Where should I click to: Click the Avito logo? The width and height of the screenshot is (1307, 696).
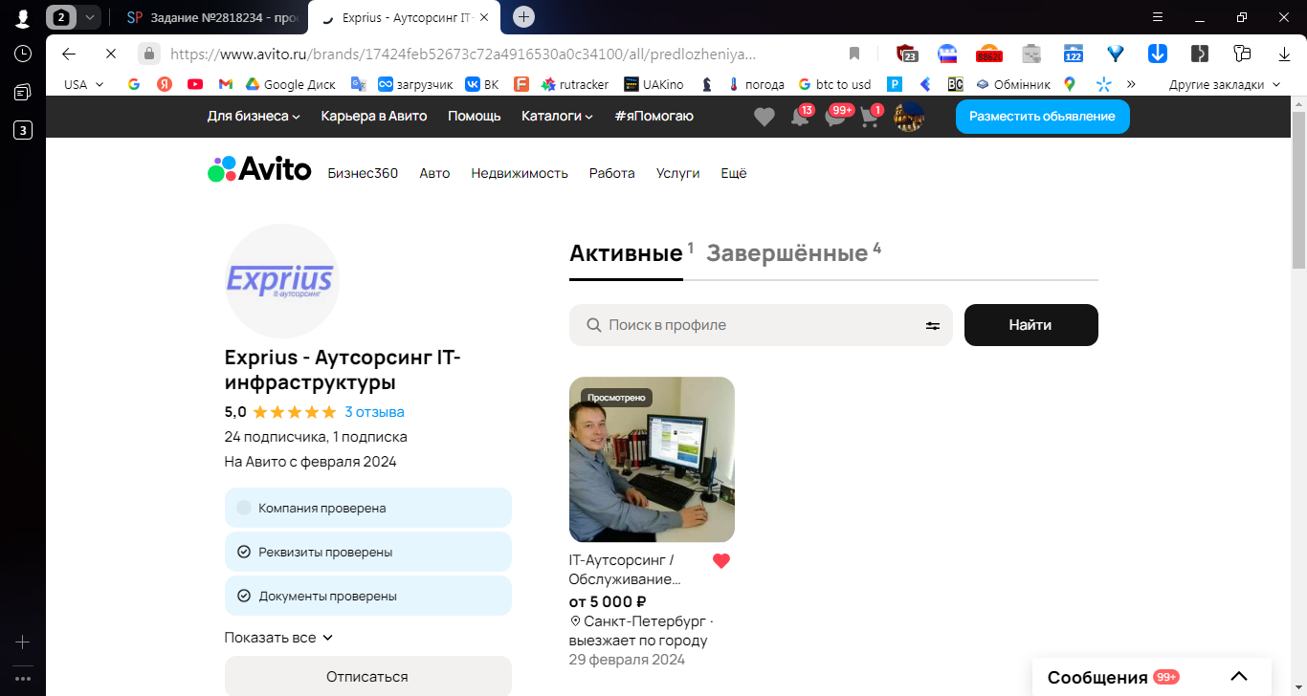coord(259,170)
